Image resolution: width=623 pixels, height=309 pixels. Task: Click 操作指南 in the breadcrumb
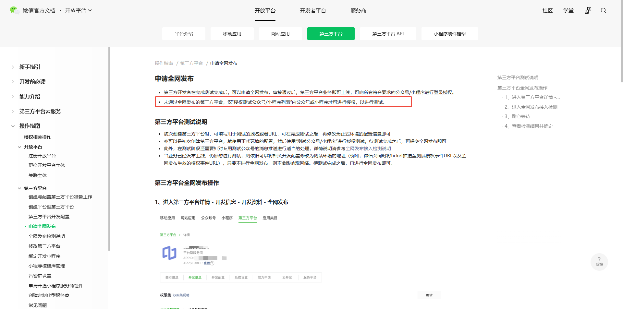164,63
